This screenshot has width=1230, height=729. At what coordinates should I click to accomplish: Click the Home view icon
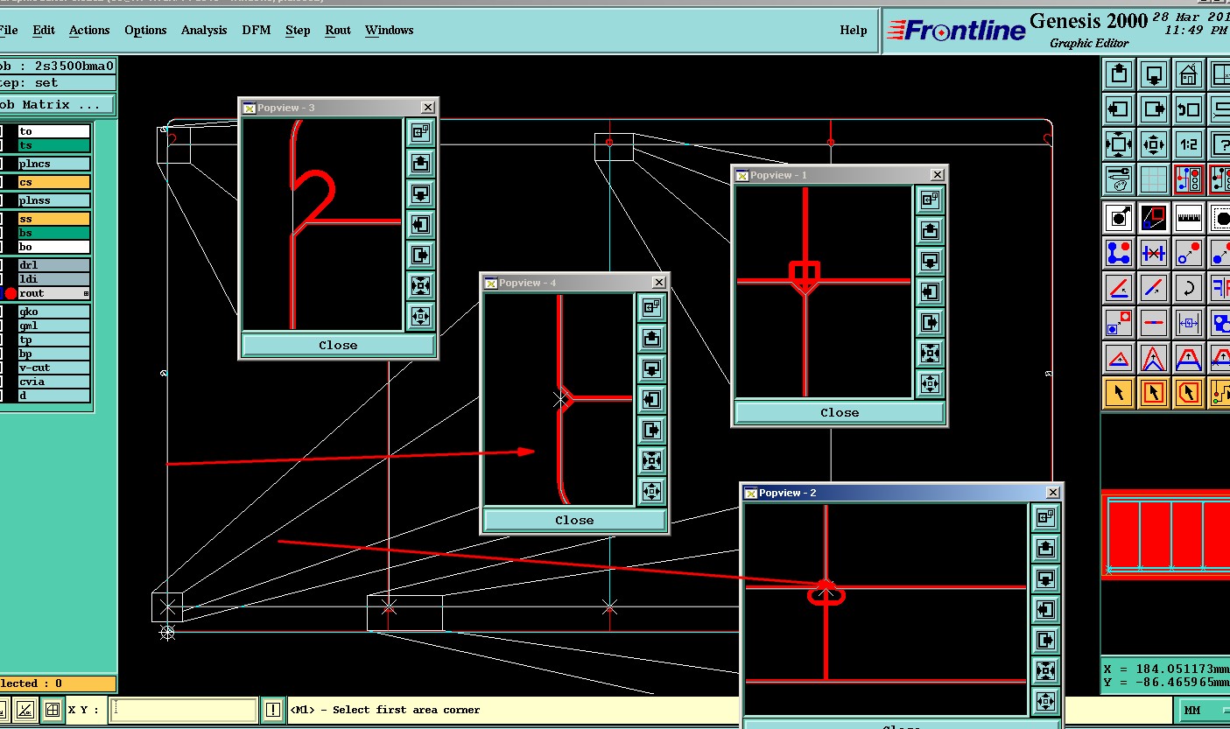tap(1188, 74)
